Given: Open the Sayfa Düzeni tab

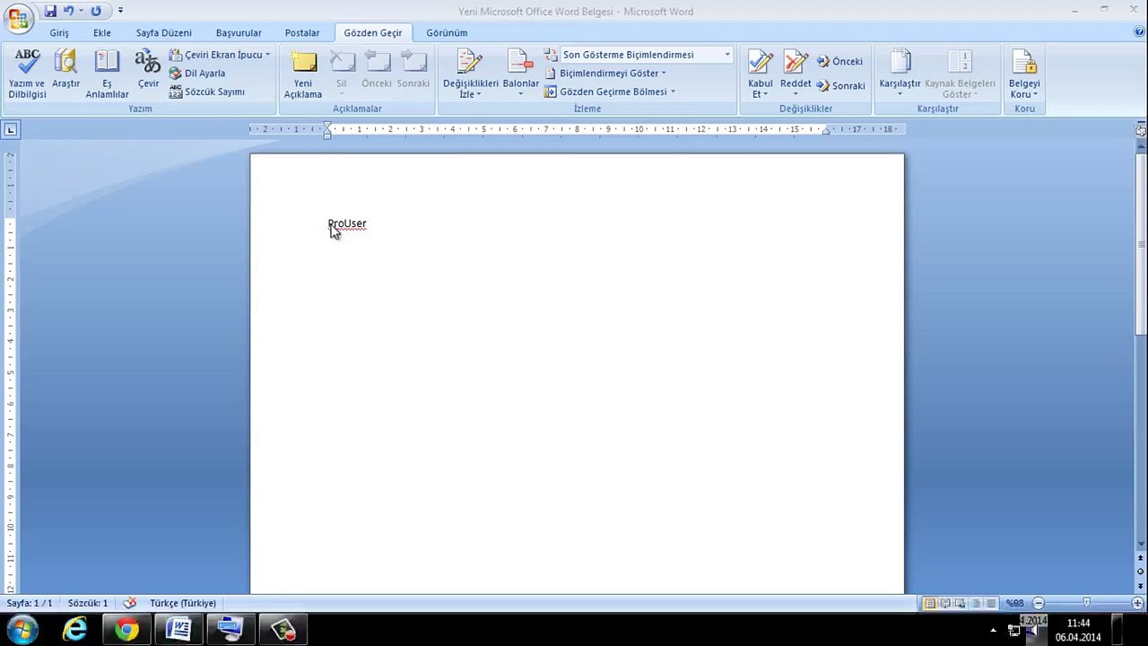Looking at the screenshot, I should point(164,32).
